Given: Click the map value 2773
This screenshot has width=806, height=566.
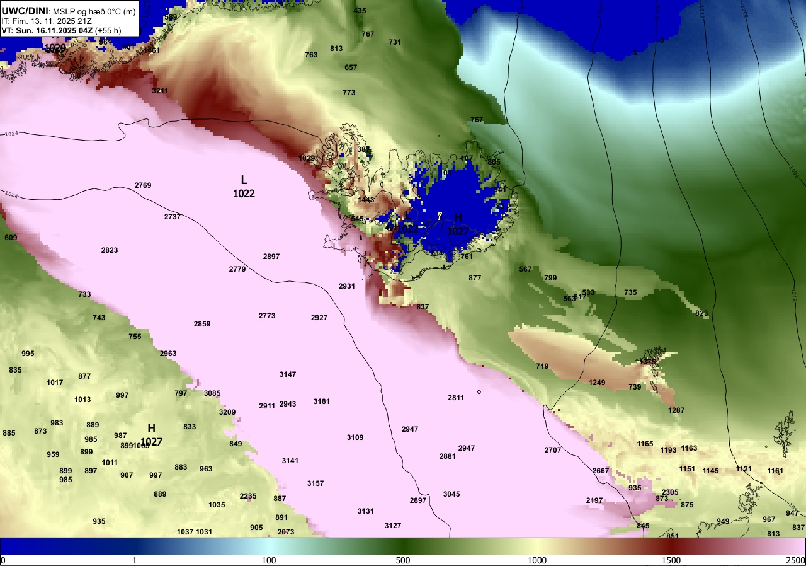Looking at the screenshot, I should coord(267,316).
